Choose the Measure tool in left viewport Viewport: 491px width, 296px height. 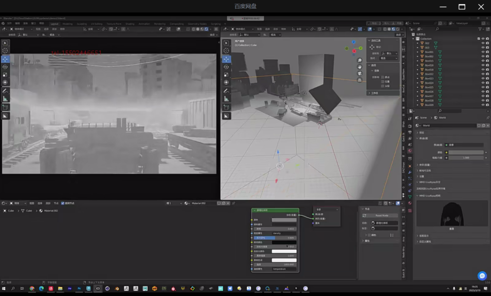(x=5, y=99)
